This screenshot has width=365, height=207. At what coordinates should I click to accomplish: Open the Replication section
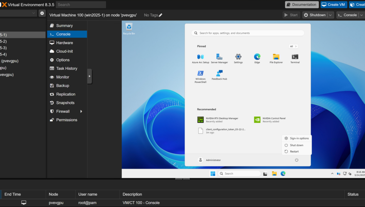point(67,94)
